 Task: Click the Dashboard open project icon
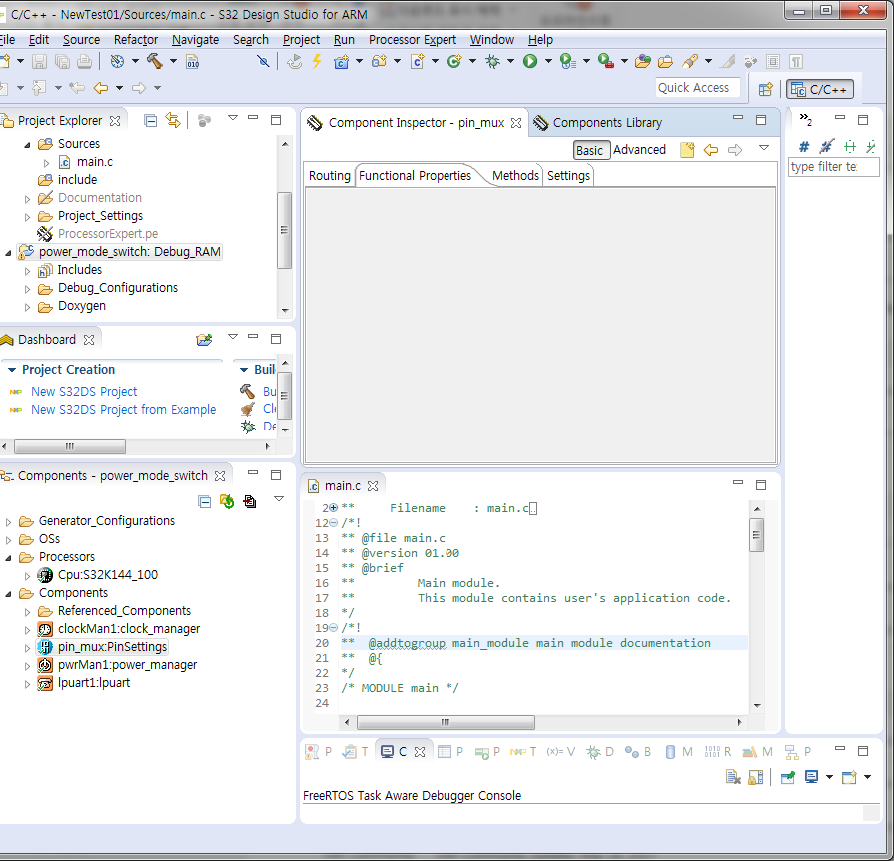tap(204, 340)
